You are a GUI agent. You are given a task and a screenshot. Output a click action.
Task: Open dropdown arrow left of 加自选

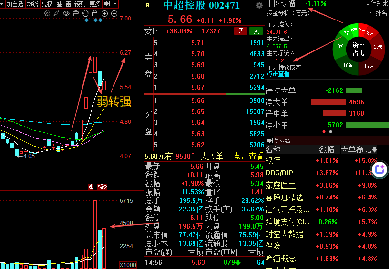coord(2,4)
